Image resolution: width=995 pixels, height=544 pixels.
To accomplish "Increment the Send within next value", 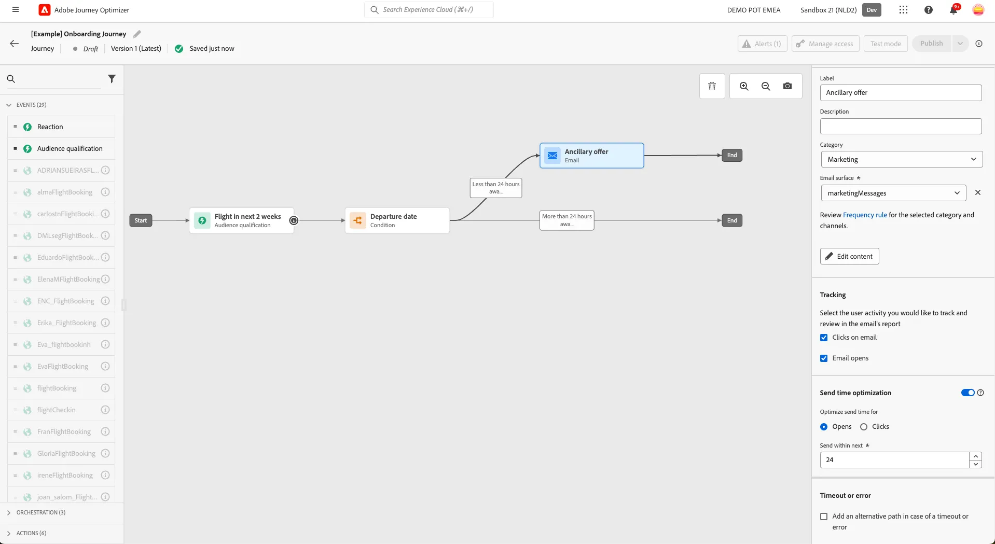I will (976, 456).
